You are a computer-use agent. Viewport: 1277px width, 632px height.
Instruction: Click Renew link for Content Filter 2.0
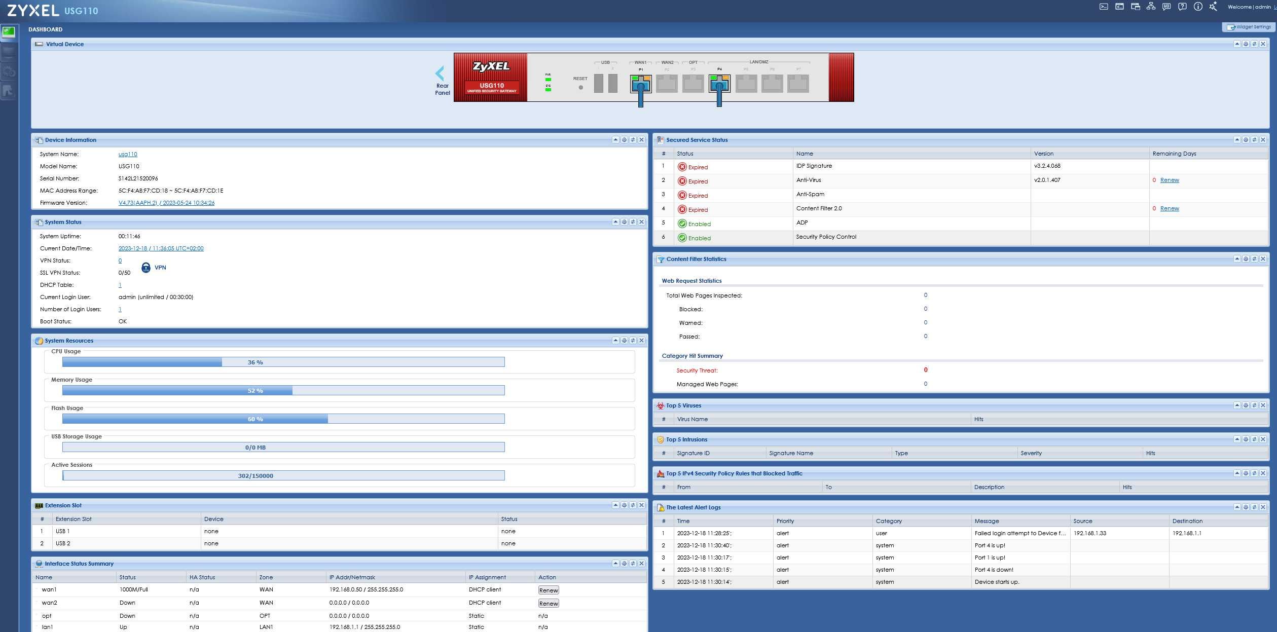click(1170, 209)
